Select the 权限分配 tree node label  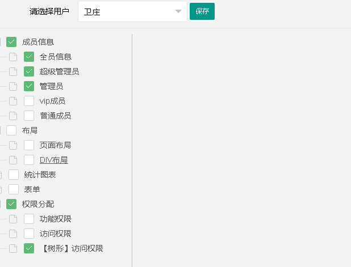pyautogui.click(x=38, y=204)
